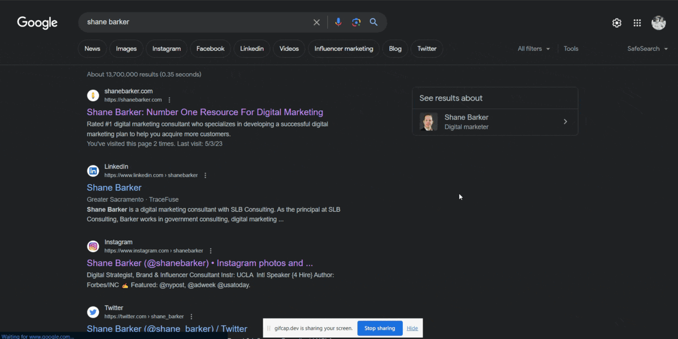Expand Shane Barker panel chevron arrow

(565, 121)
